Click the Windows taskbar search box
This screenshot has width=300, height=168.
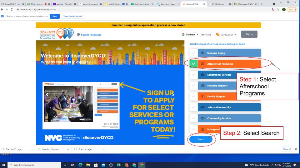click(x=34, y=165)
